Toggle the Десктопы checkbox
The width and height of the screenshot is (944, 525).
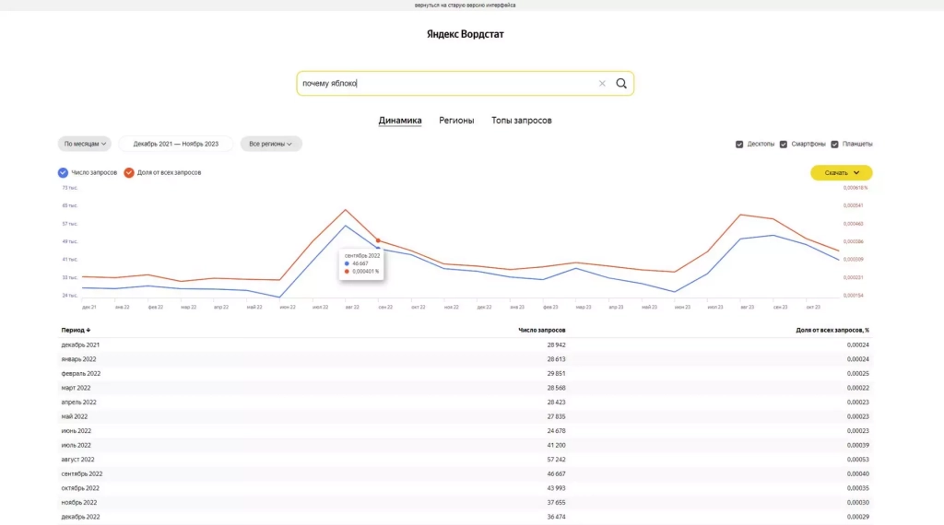pos(739,145)
